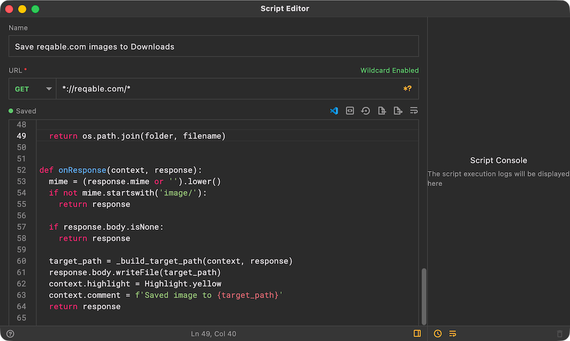Toggle timestamps with console clock icon
Image resolution: width=570 pixels, height=341 pixels.
(438, 333)
